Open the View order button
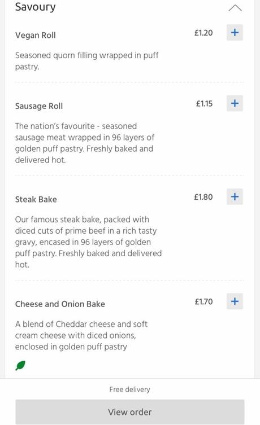The image size is (260, 425). point(130,412)
